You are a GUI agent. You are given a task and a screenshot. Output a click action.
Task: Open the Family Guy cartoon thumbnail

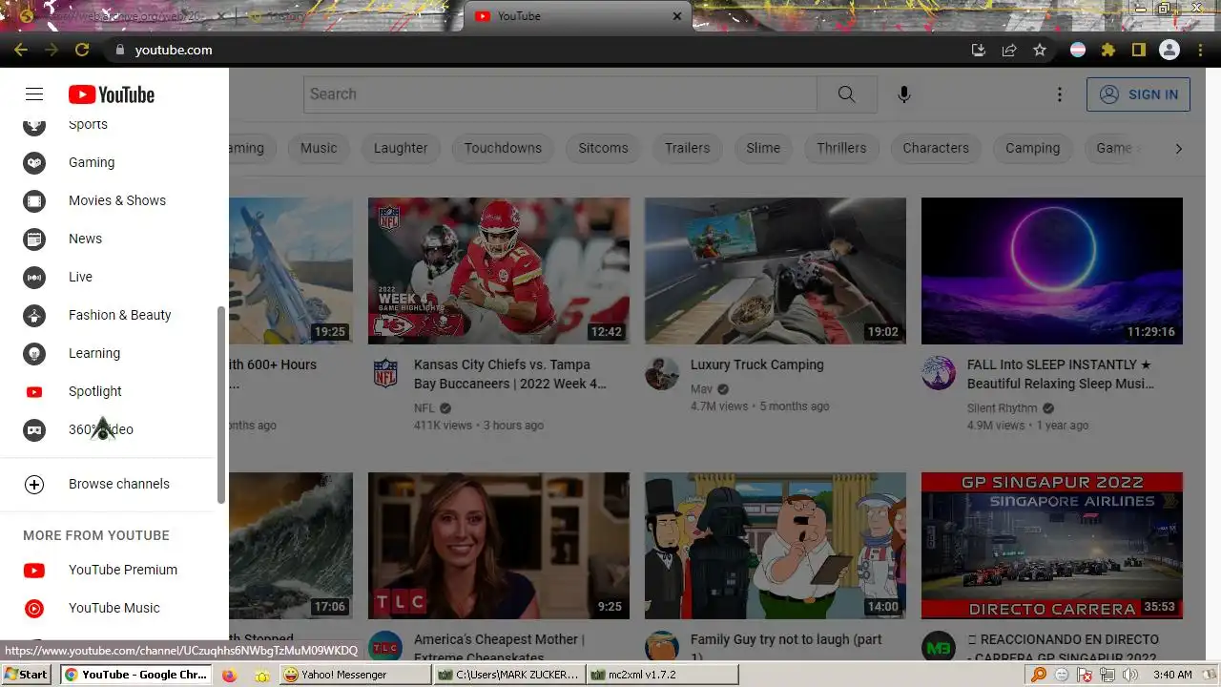tap(776, 546)
